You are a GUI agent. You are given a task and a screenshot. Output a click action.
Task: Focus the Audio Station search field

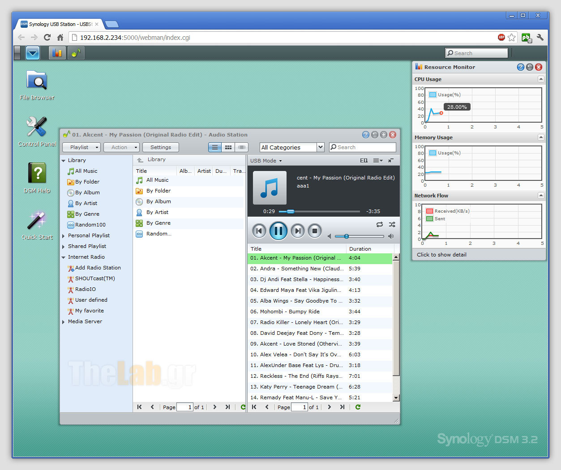[x=363, y=147]
